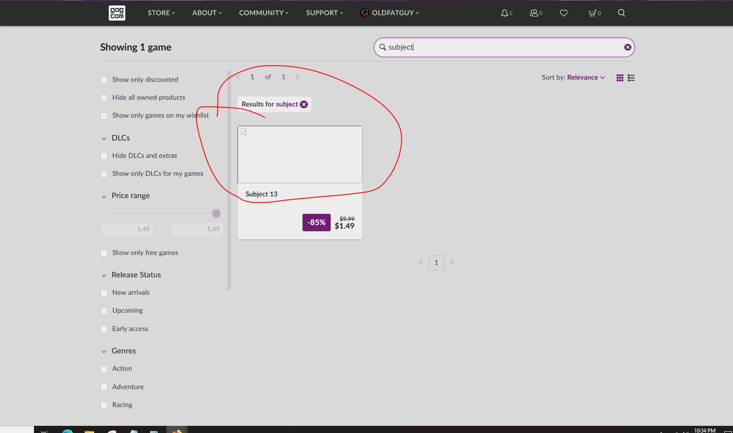The width and height of the screenshot is (733, 433).
Task: Focus the search box containing 'subject'
Action: pos(504,47)
